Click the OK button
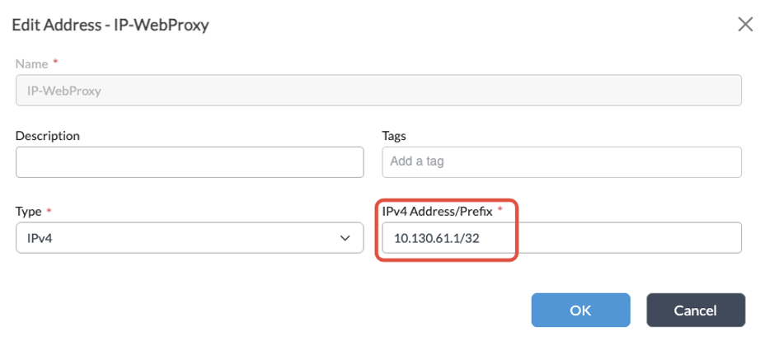Viewport: 760px width, 341px height. (x=580, y=311)
